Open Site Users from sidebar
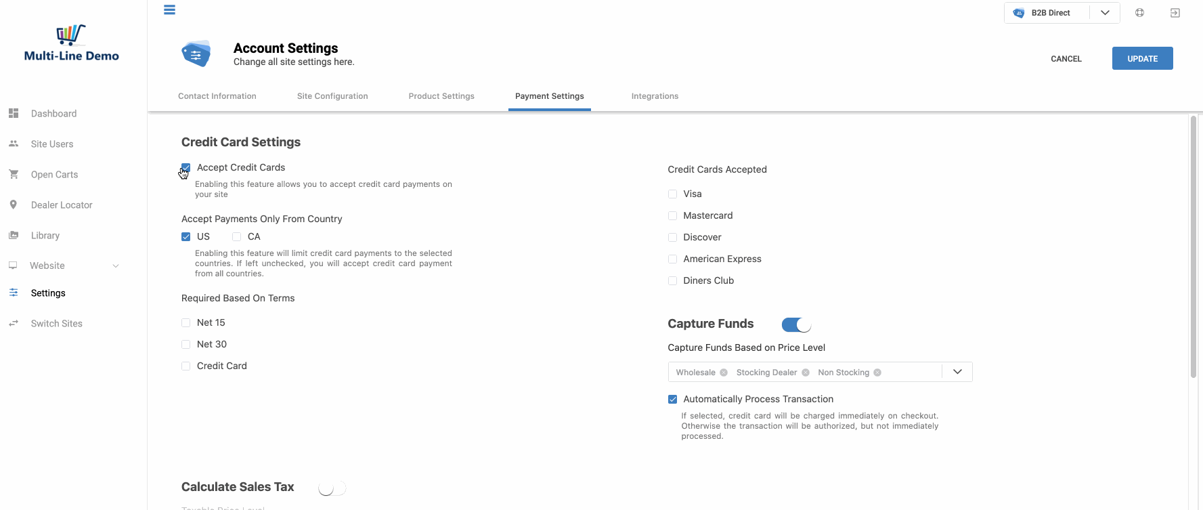Screen dimensions: 1203x510 click(52, 144)
